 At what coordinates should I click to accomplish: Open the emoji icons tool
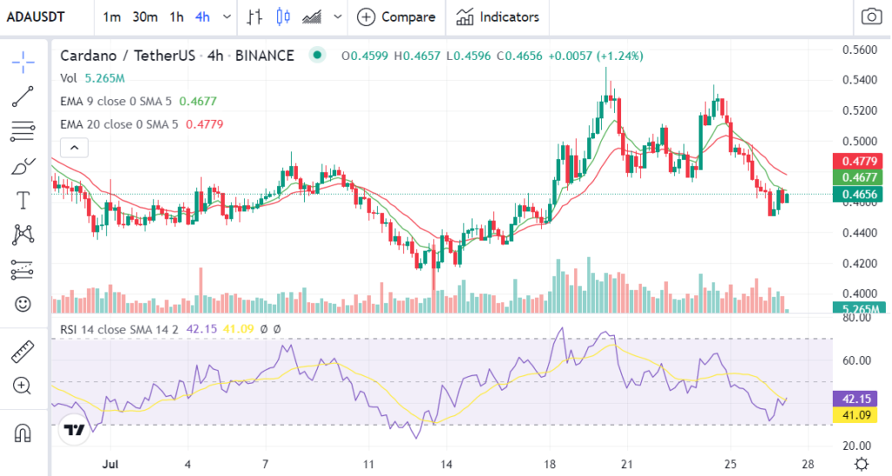(x=23, y=304)
